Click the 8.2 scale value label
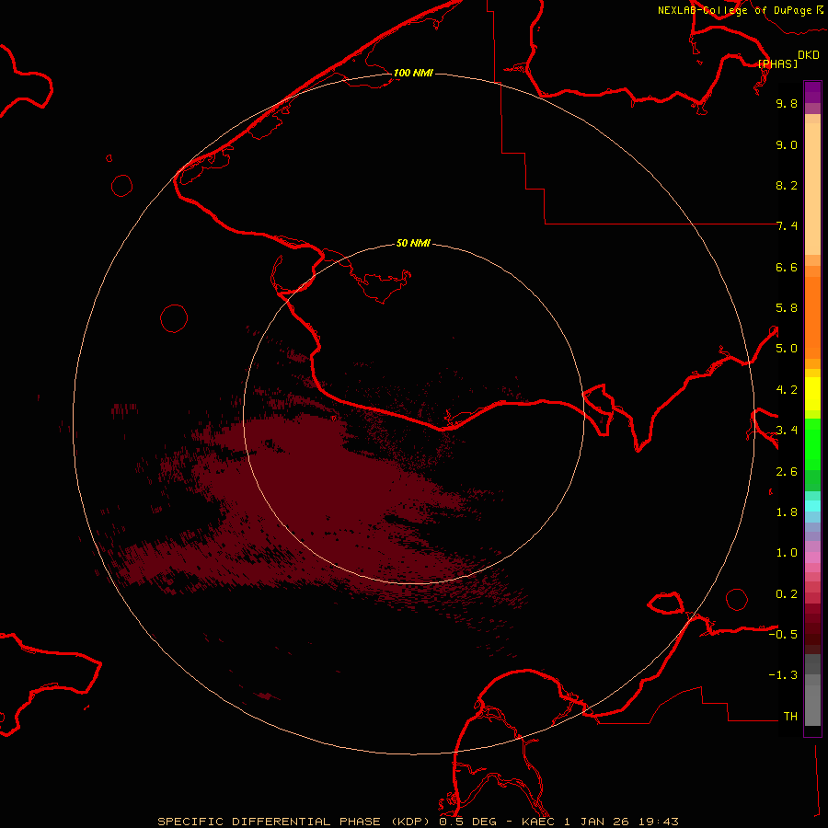The image size is (828, 828). [787, 185]
